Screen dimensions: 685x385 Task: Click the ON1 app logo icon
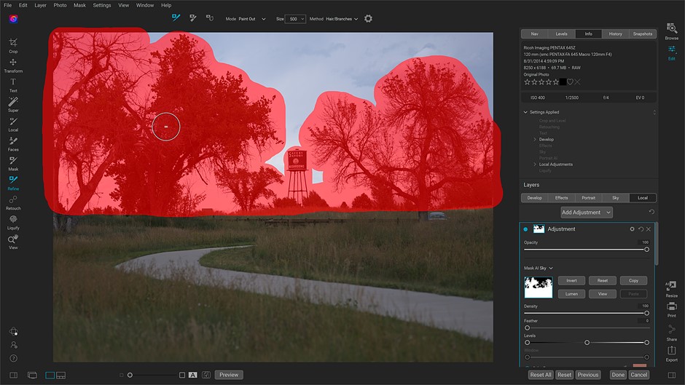pos(14,19)
